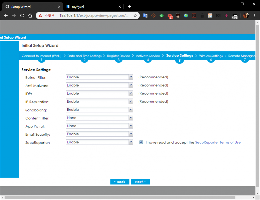Image resolution: width=260 pixels, height=200 pixels.
Task: Open the Google Translate extension icon
Action: pos(145,16)
